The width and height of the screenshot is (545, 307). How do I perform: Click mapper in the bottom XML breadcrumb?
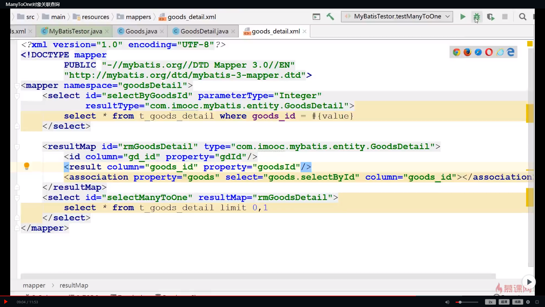(x=34, y=285)
